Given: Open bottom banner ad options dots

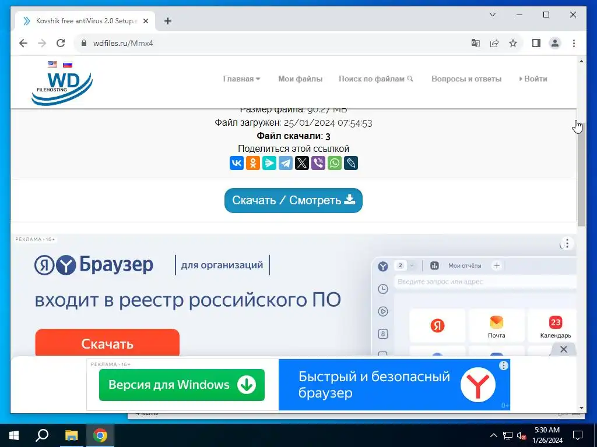Looking at the screenshot, I should [x=503, y=366].
